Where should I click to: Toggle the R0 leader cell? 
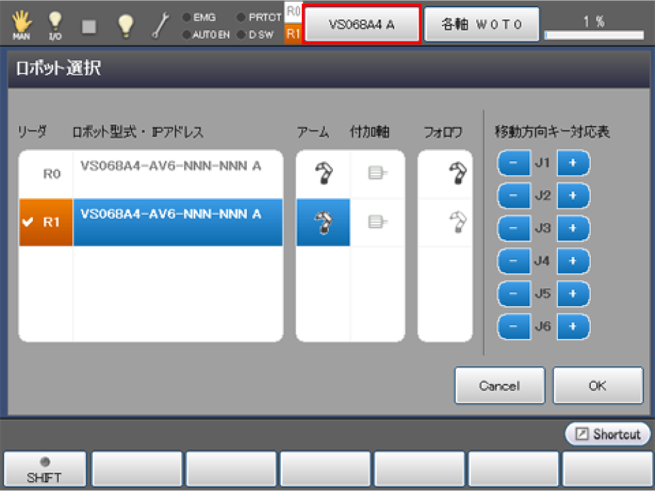46,174
